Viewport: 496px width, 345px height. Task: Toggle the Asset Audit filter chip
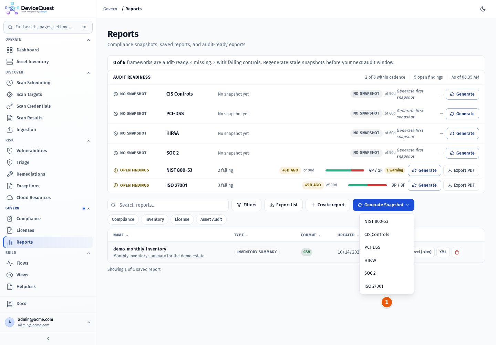click(x=211, y=219)
